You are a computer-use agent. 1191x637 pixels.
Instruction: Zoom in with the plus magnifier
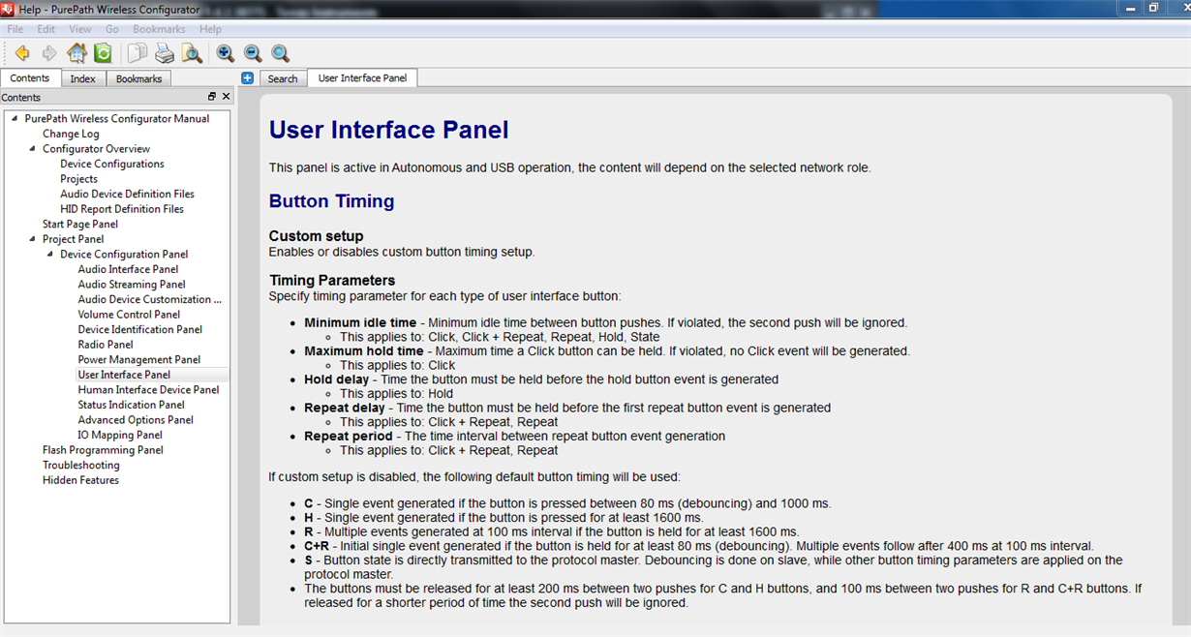(226, 53)
